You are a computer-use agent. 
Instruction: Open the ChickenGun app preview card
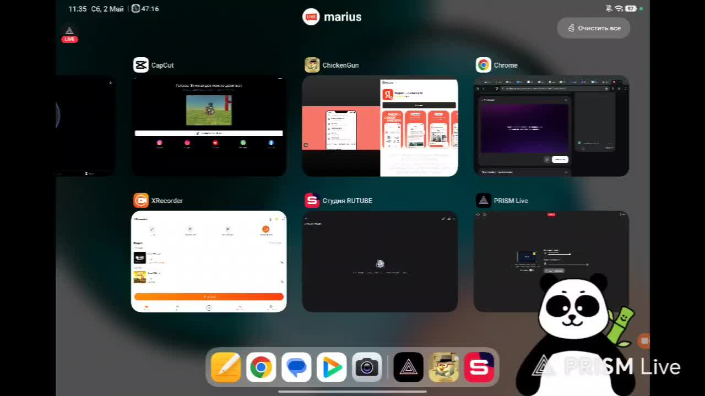380,126
